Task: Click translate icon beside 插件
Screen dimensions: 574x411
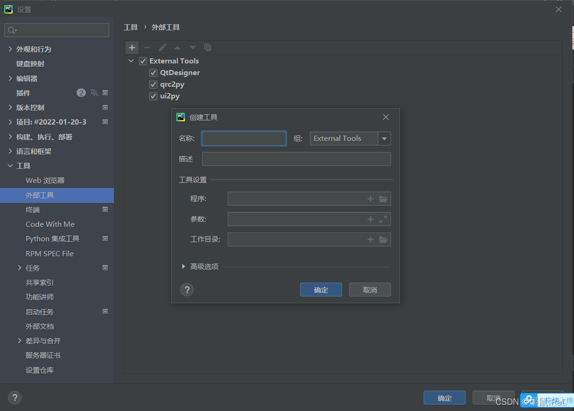Action: click(x=94, y=93)
